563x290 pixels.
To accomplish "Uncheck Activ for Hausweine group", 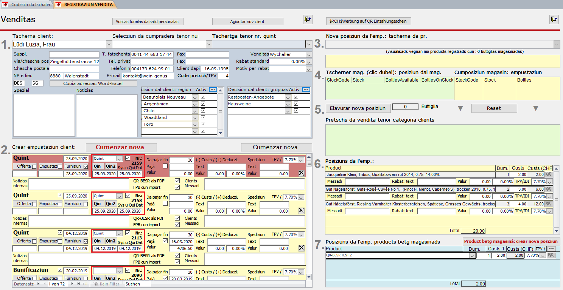I will pos(296,104).
